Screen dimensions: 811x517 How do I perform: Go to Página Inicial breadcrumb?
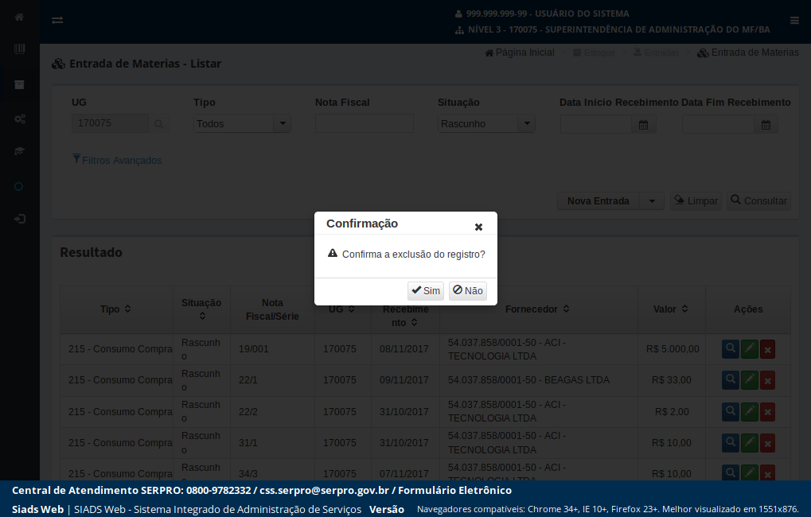click(x=519, y=52)
